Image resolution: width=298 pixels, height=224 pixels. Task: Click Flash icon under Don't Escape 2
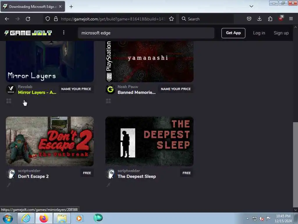[x=9, y=185]
